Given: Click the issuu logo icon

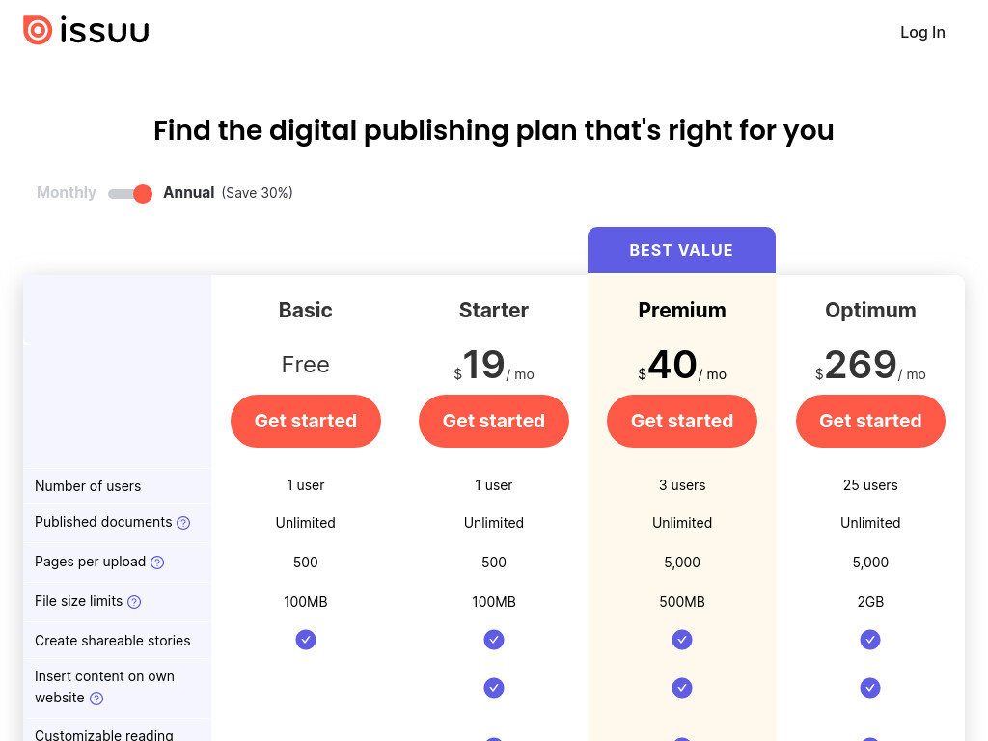Looking at the screenshot, I should coord(38,30).
